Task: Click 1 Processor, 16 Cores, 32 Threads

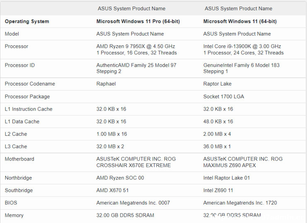Action: point(137,53)
